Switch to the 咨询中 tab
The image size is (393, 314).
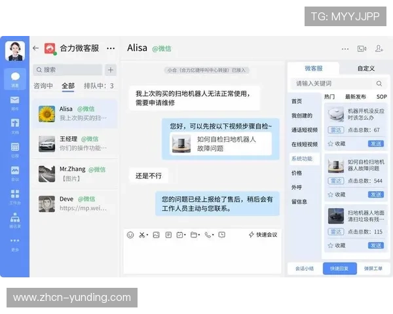pos(43,86)
